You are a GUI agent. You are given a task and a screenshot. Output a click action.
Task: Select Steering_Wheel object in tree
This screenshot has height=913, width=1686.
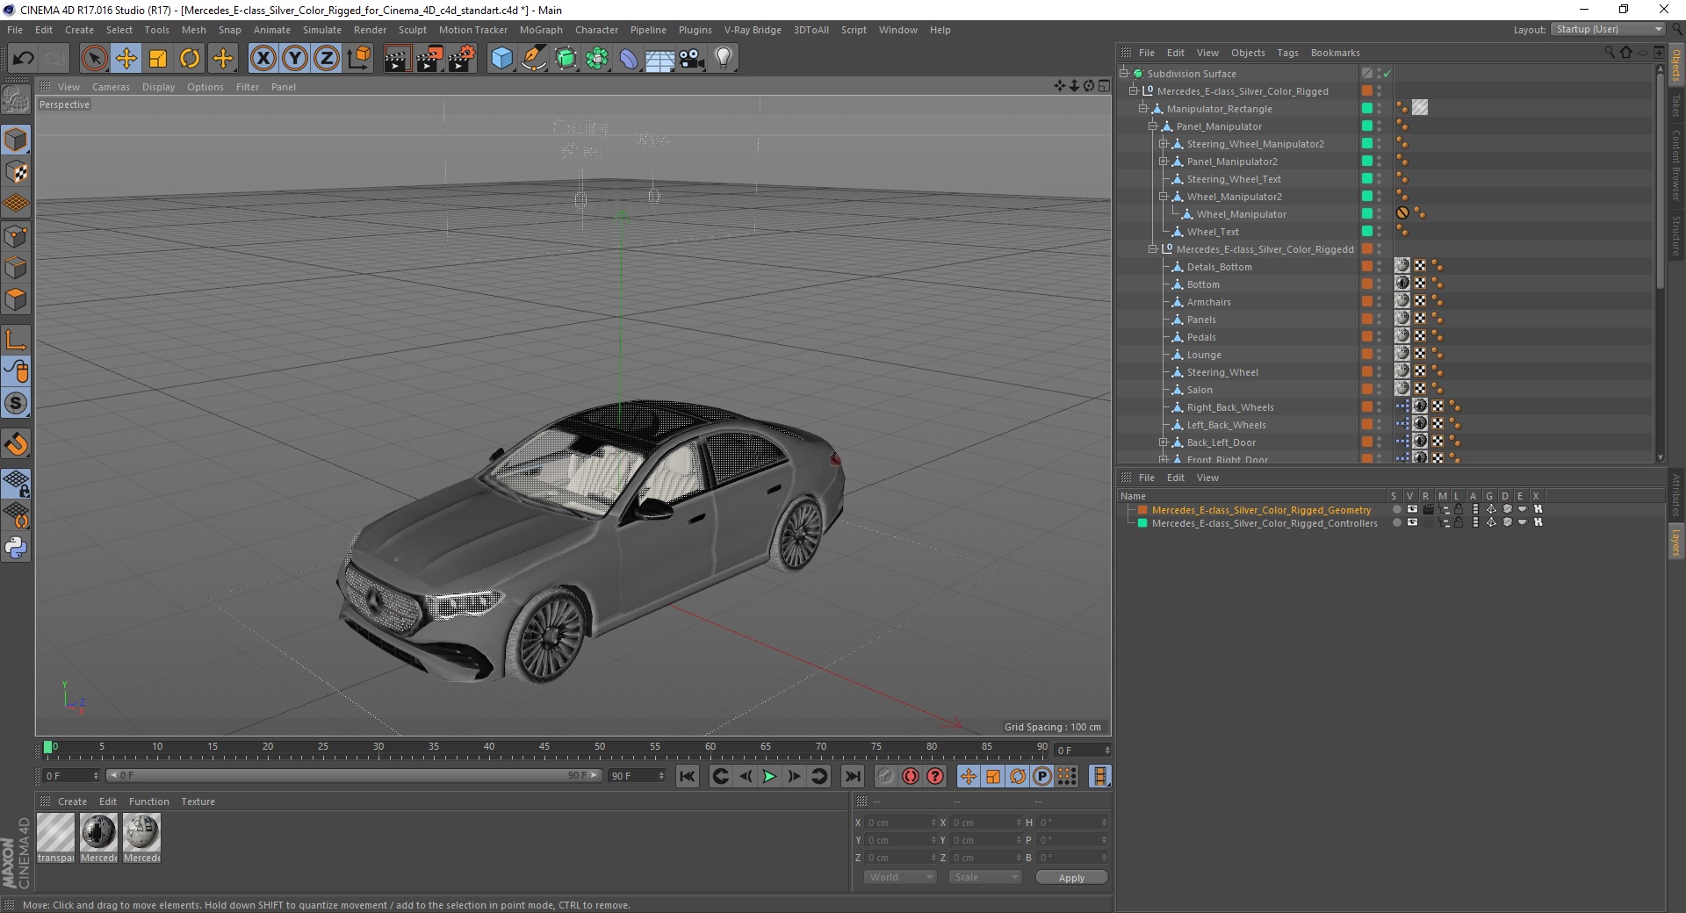tap(1222, 372)
